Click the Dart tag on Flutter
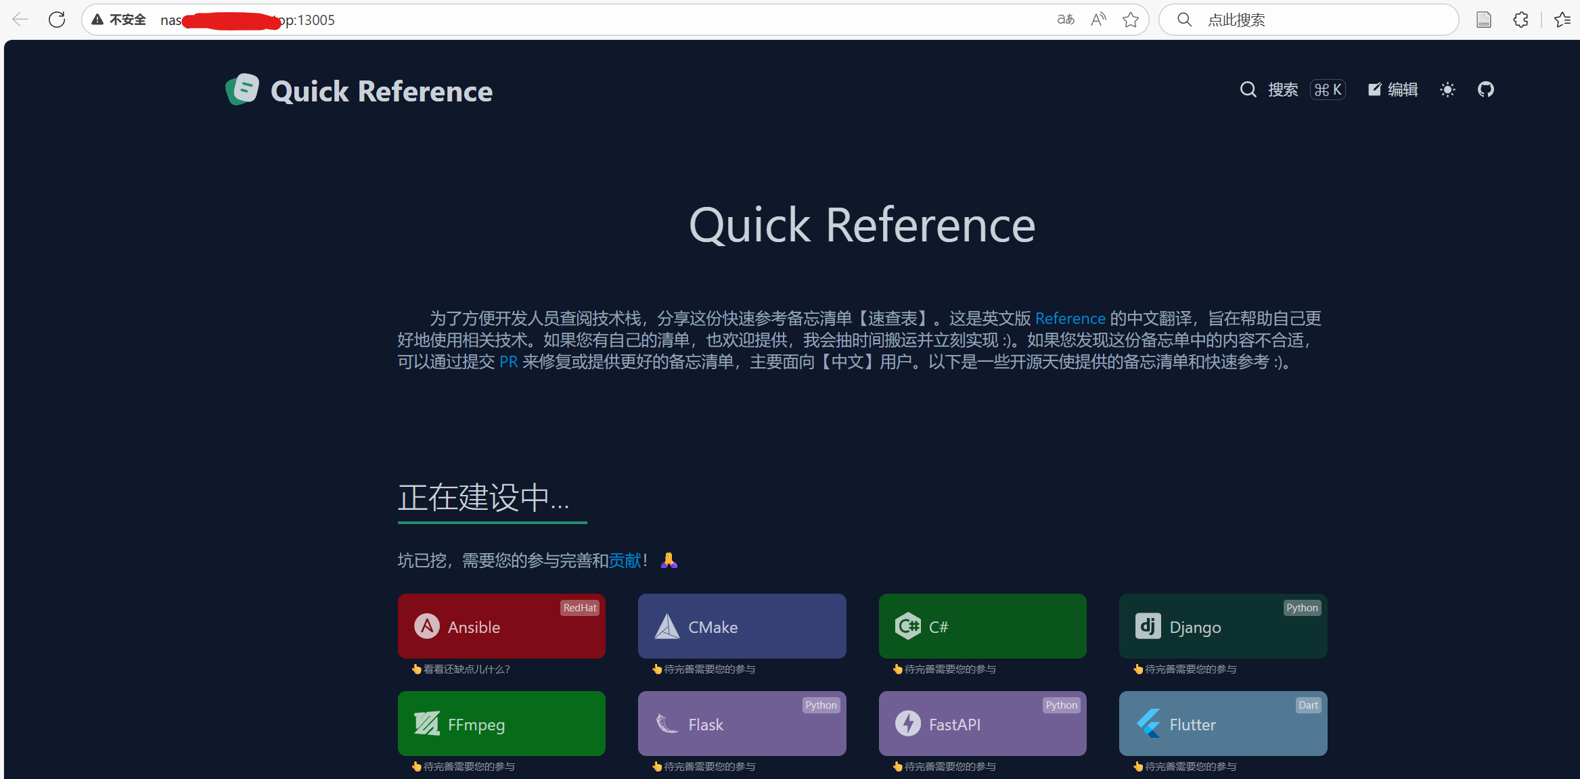 1308,705
